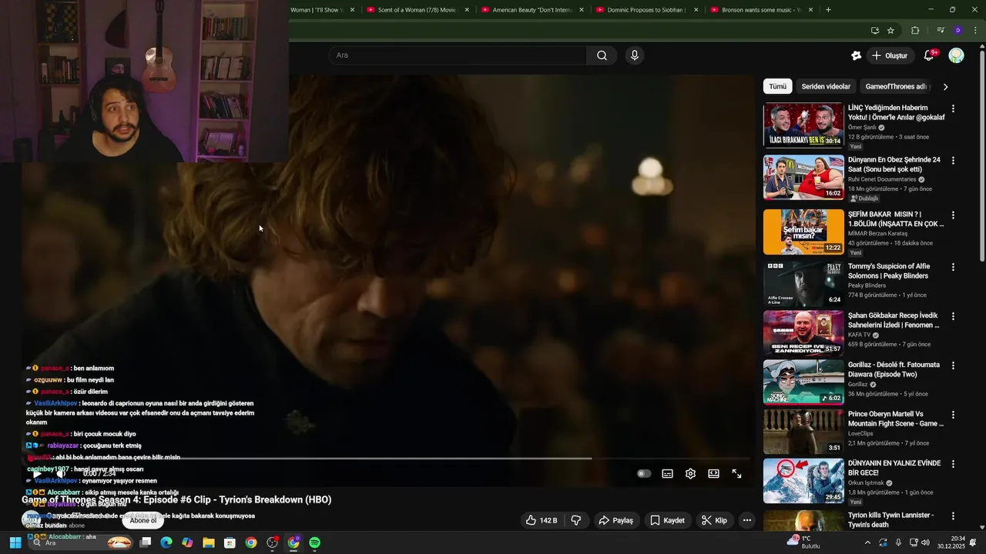Switch to Dominic Proposes to Siobhan tab
The image size is (986, 554).
coord(646,10)
